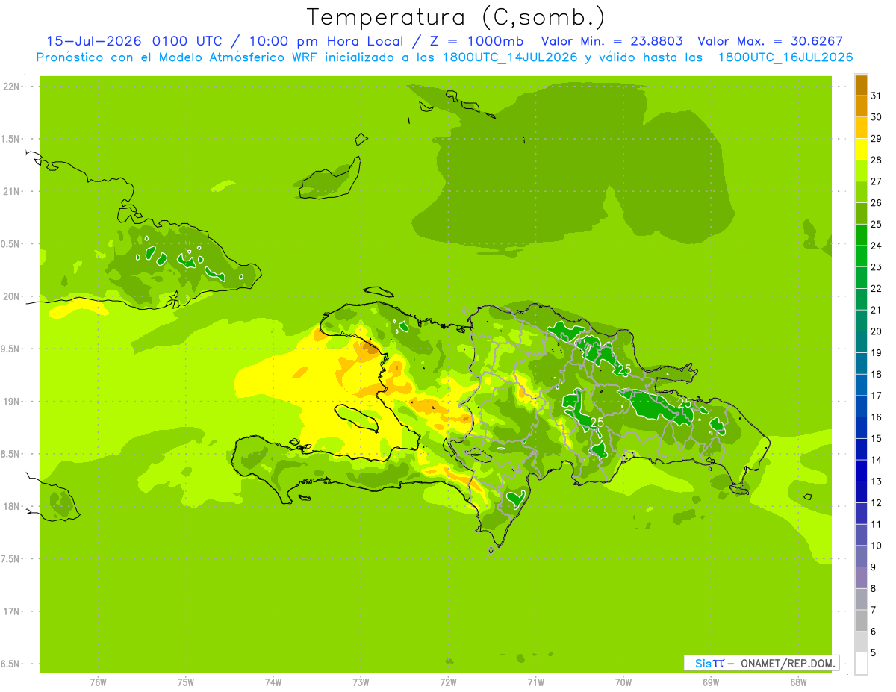Viewport: 896px width, 692px height.
Task: Click the "73W" longitude label
Action: click(x=361, y=682)
